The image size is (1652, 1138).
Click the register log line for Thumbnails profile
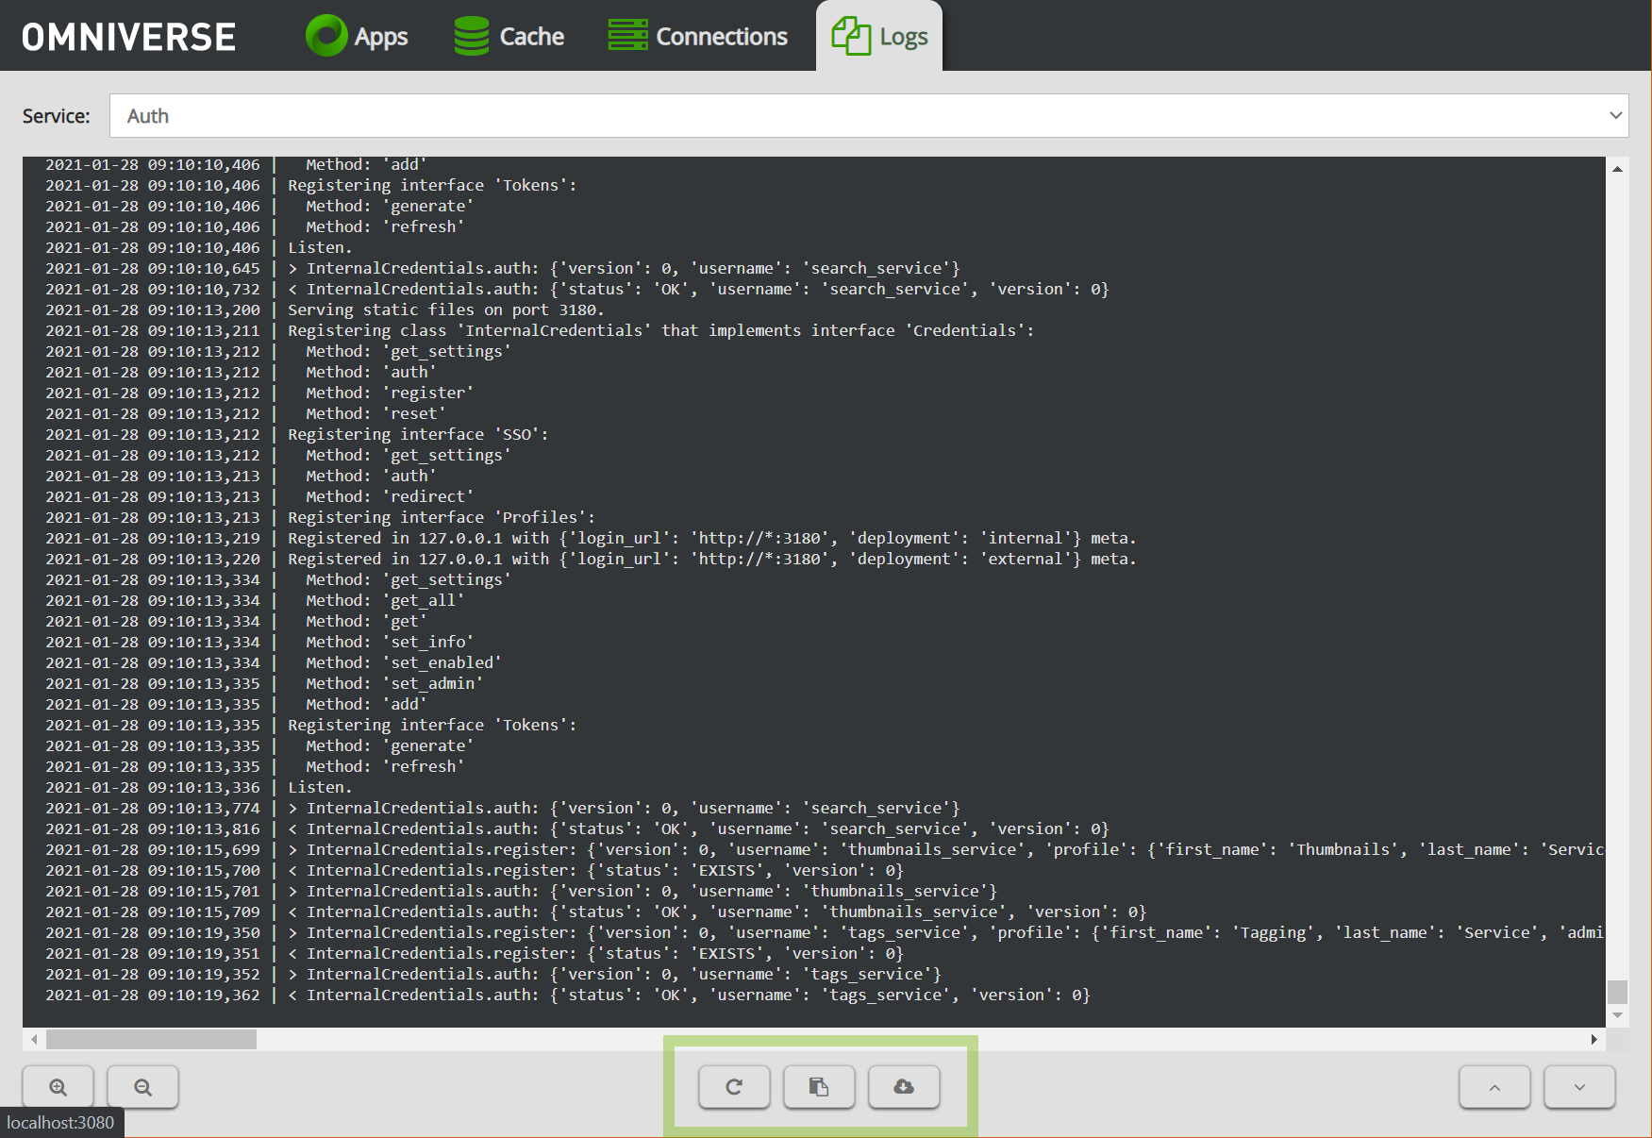click(x=825, y=849)
